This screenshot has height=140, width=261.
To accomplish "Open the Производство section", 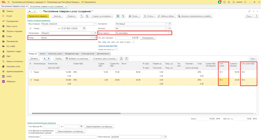I will pos(13,41).
